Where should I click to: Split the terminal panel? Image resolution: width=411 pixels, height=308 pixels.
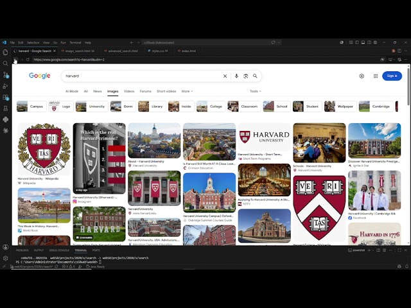pos(378,250)
